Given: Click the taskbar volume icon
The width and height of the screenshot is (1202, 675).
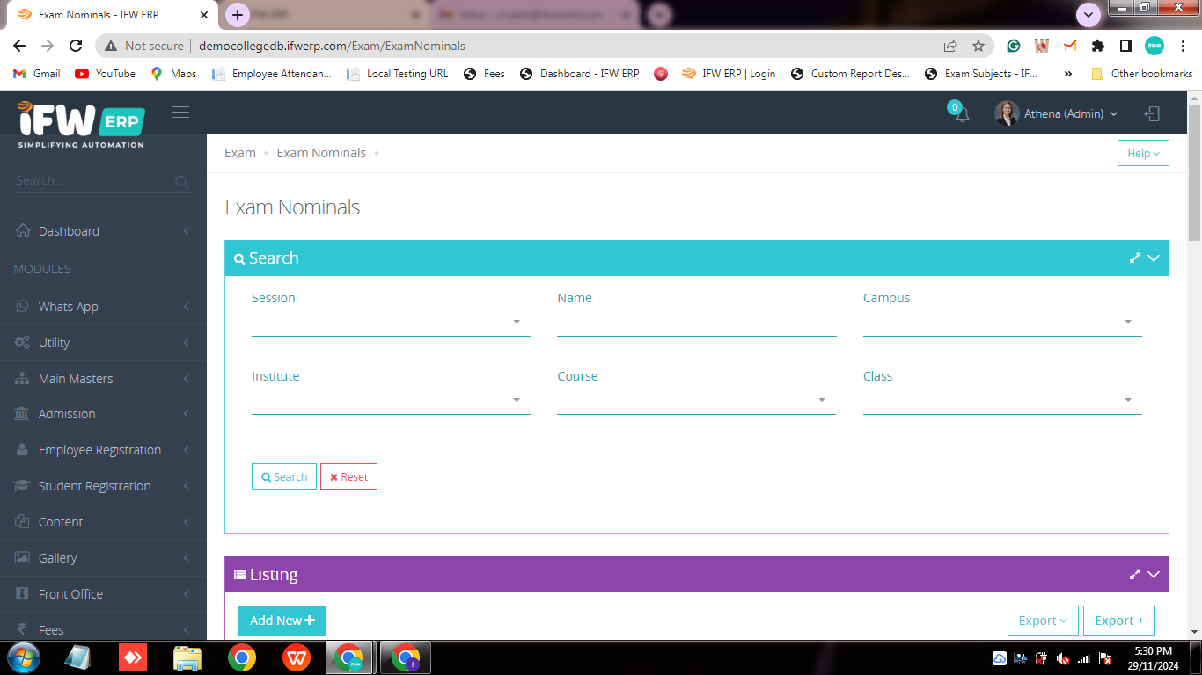Looking at the screenshot, I should pos(1063,658).
